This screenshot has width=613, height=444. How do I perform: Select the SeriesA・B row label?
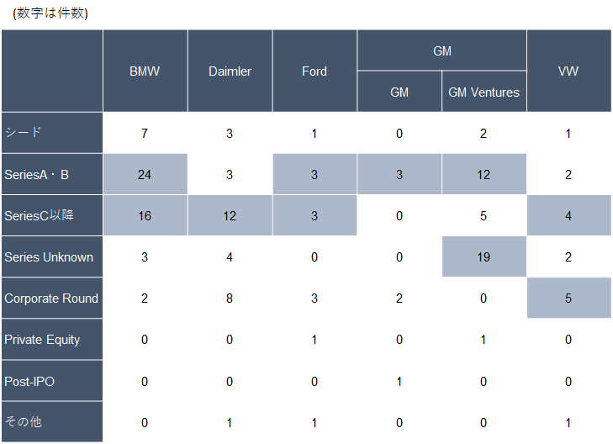point(52,174)
